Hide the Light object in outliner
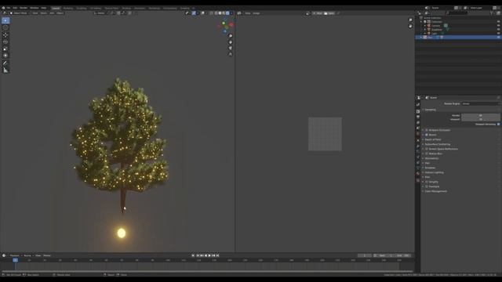502x282 pixels. click(x=498, y=33)
